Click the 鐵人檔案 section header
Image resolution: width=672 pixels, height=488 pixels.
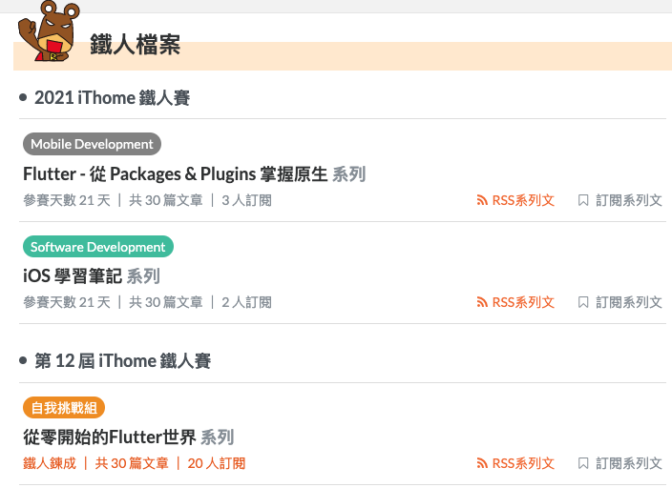(135, 45)
